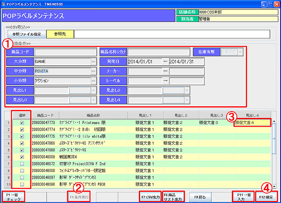Uncheck the checkbox for 288000047775

coord(22,136)
